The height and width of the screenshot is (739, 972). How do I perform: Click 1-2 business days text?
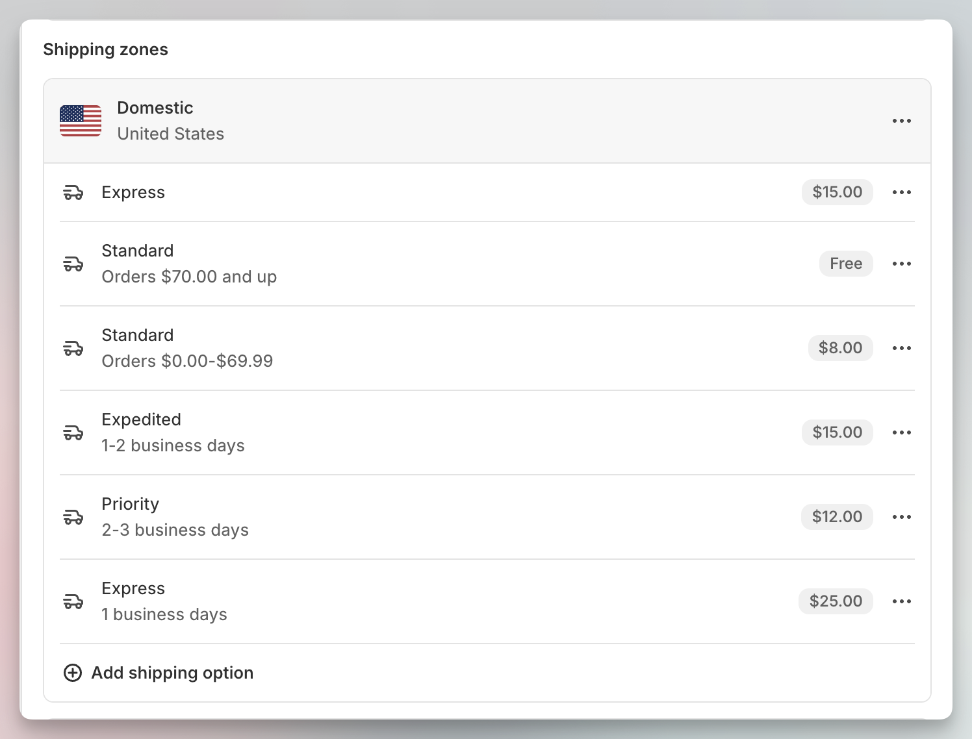173,445
